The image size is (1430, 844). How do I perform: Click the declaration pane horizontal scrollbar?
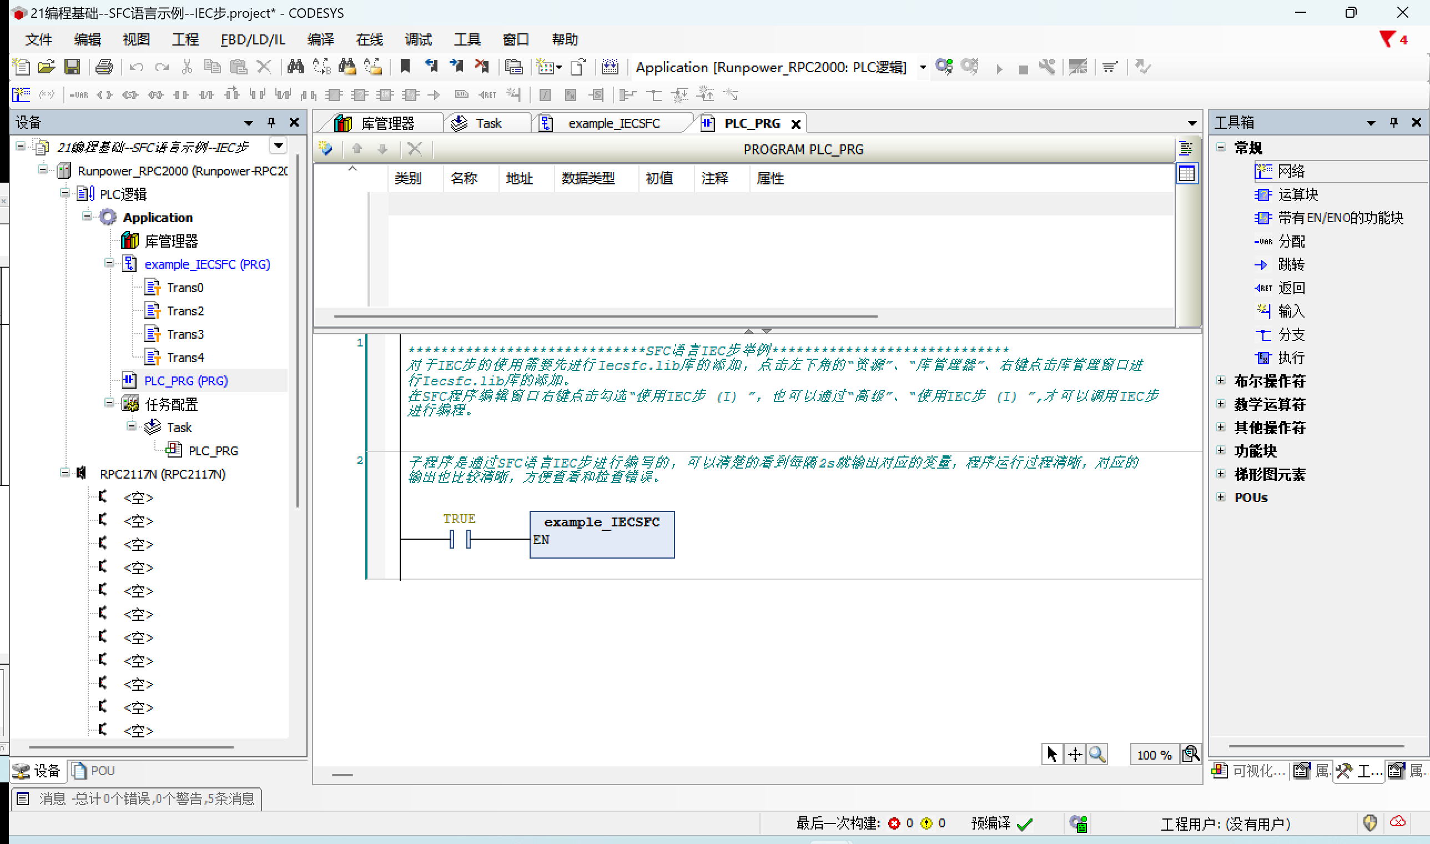click(x=606, y=316)
